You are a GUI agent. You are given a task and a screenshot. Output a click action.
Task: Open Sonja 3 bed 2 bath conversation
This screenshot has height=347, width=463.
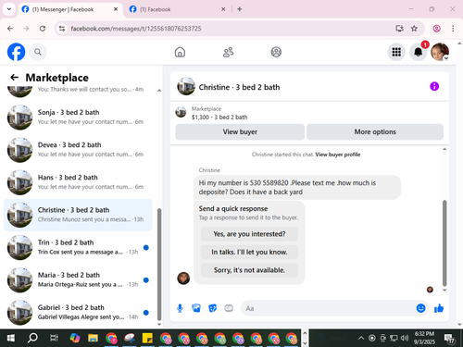pos(78,118)
